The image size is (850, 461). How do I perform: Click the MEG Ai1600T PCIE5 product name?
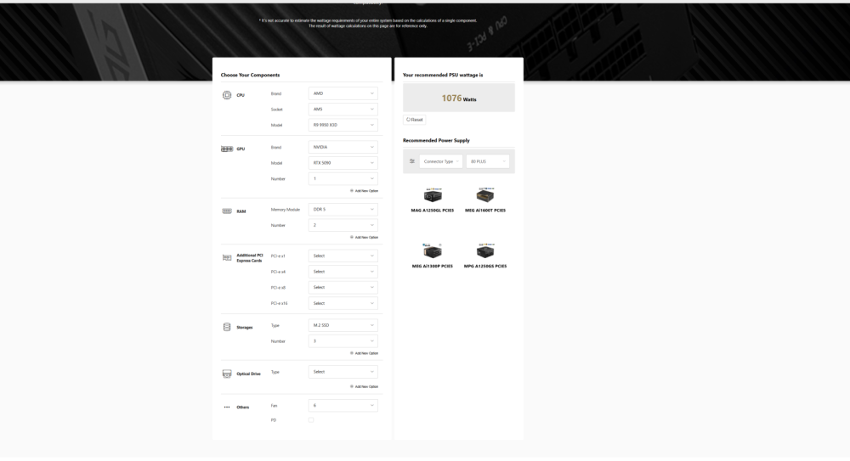pyautogui.click(x=485, y=211)
